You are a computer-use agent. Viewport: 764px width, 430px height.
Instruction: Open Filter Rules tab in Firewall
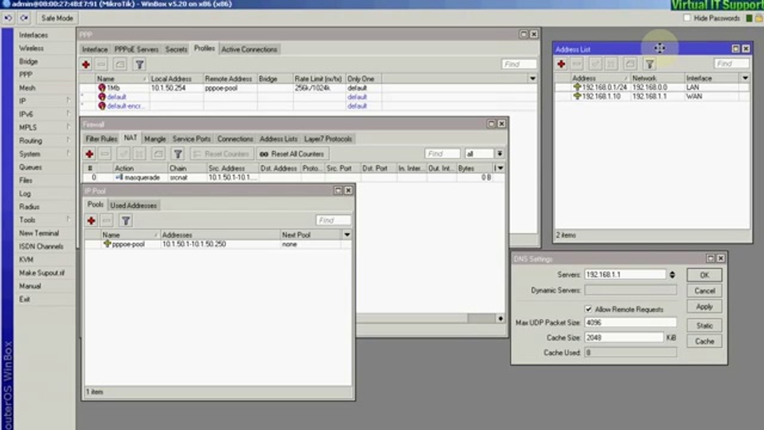[101, 139]
